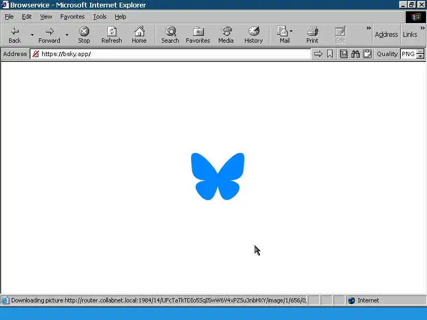This screenshot has height=320, width=427.
Task: Restore the Internet Explorer window
Action: [412, 5]
